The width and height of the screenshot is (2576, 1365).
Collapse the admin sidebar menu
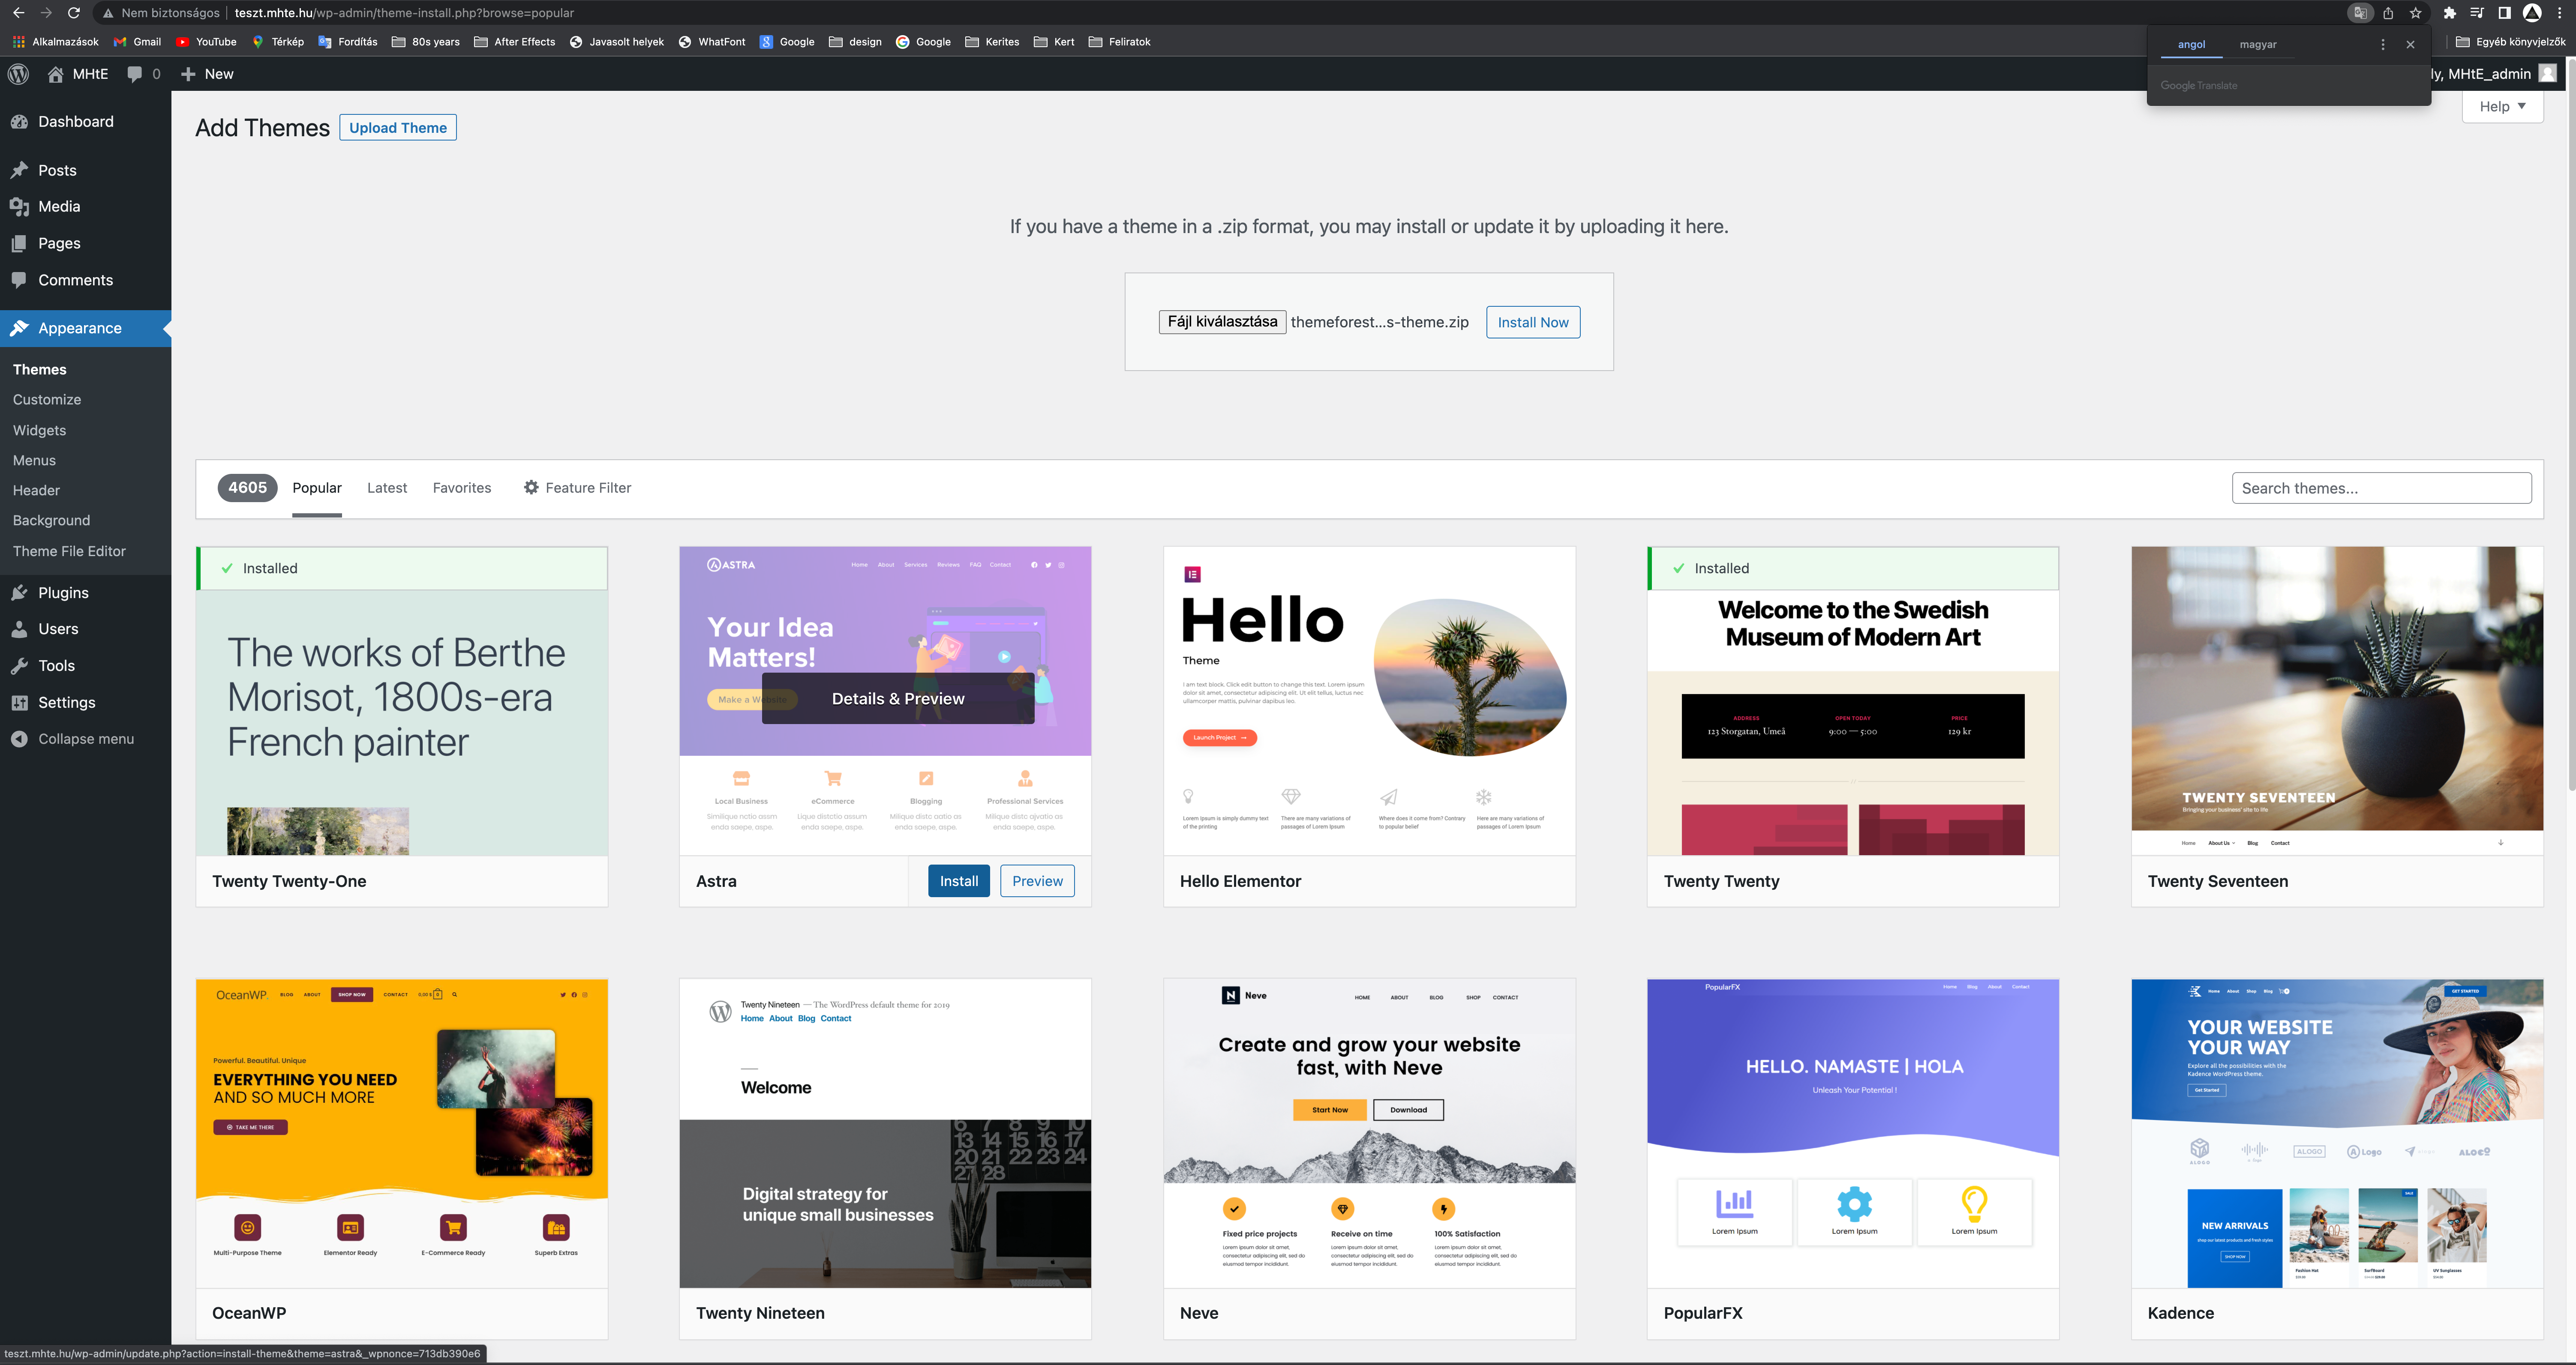point(86,739)
